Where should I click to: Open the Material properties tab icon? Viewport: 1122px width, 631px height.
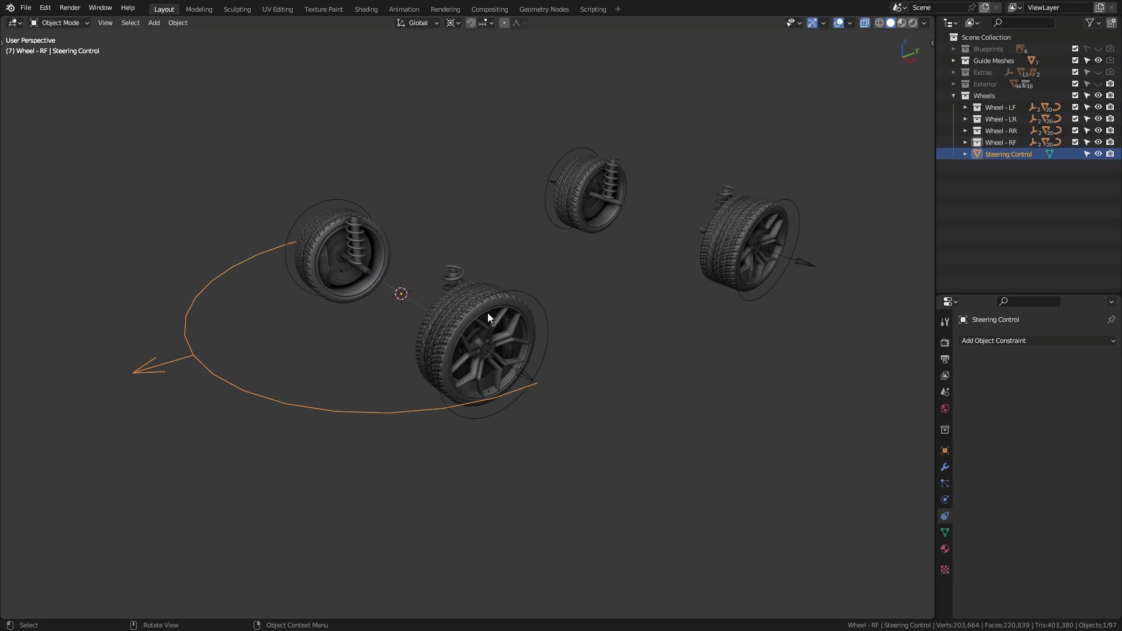coord(945,549)
